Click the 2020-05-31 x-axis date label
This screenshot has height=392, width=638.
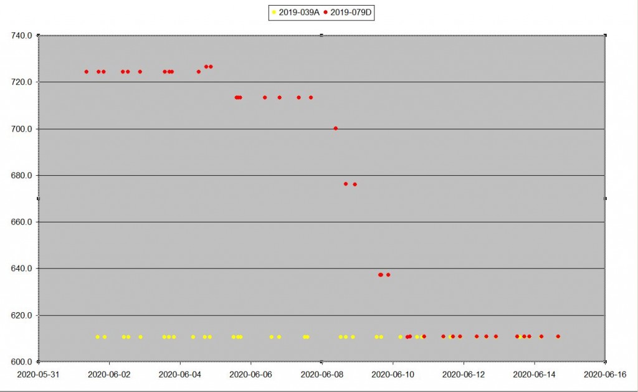39,374
